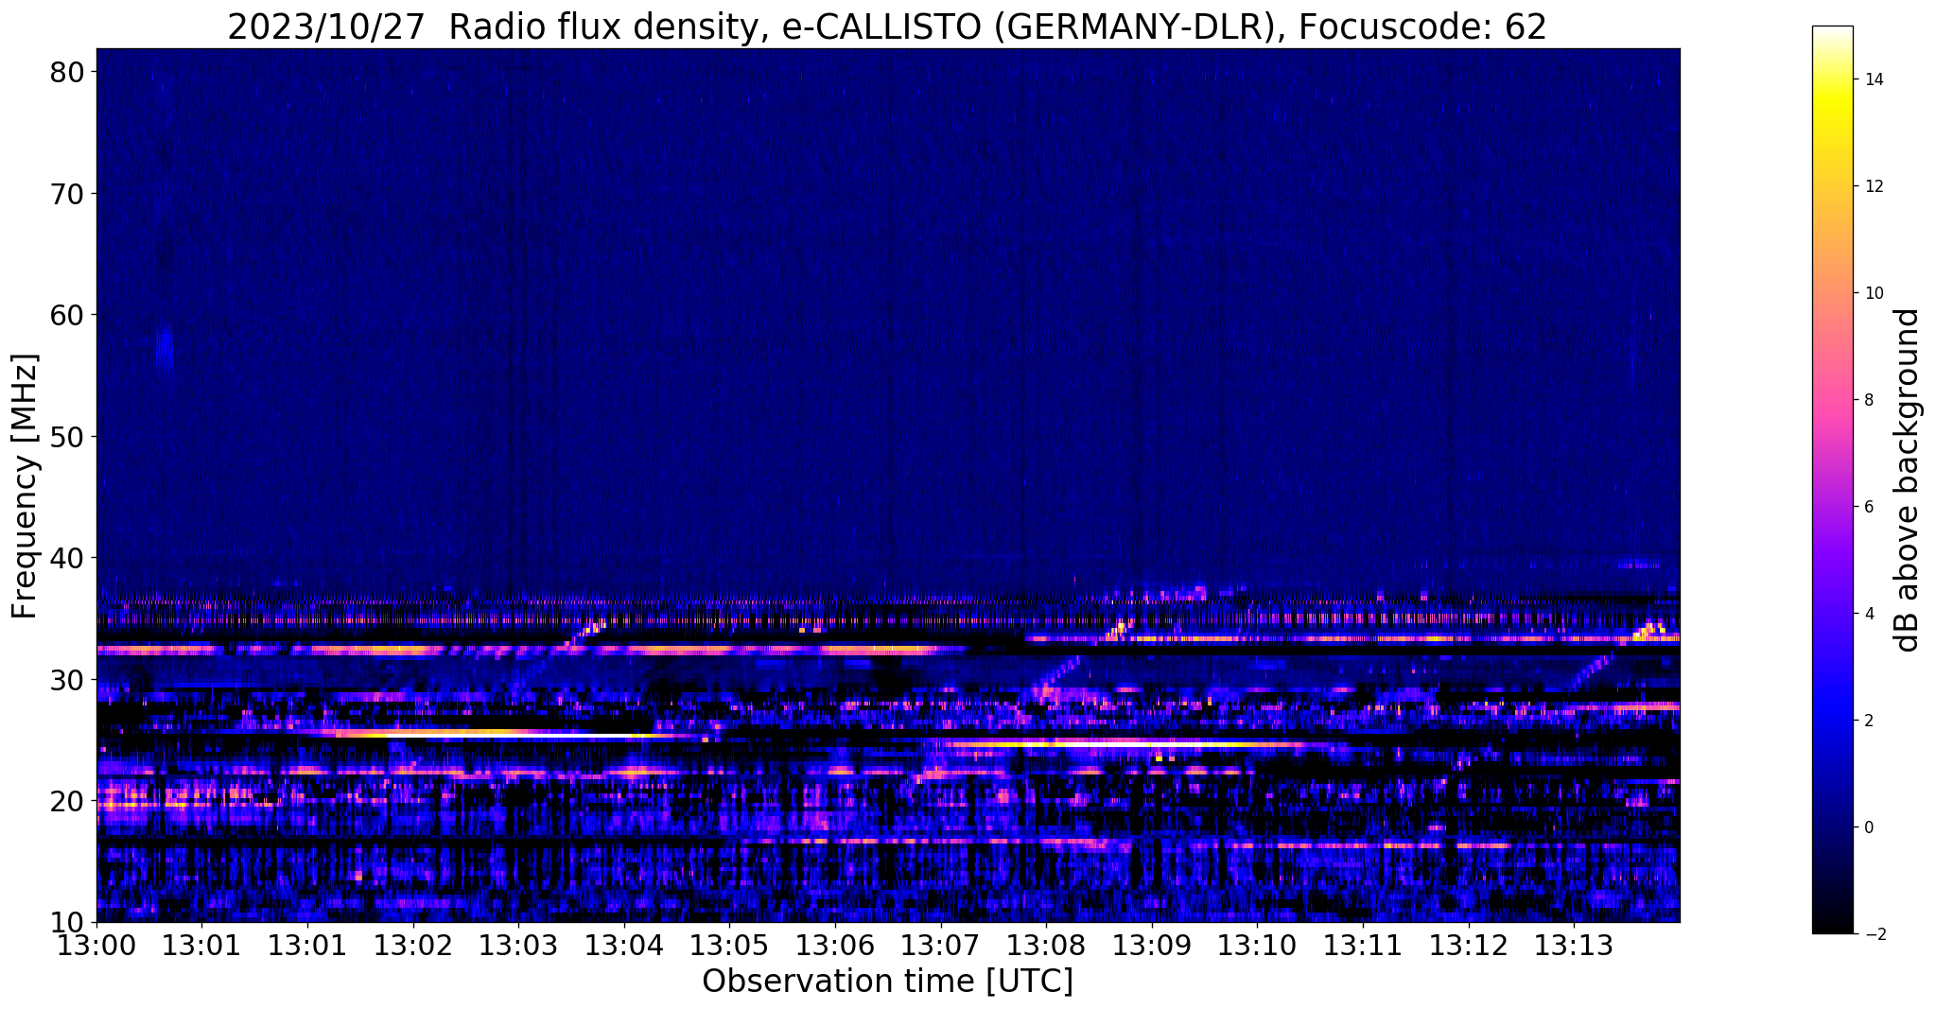Click the 2 tick on the colorbar
The width and height of the screenshot is (1936, 1009).
pyautogui.click(x=1868, y=721)
